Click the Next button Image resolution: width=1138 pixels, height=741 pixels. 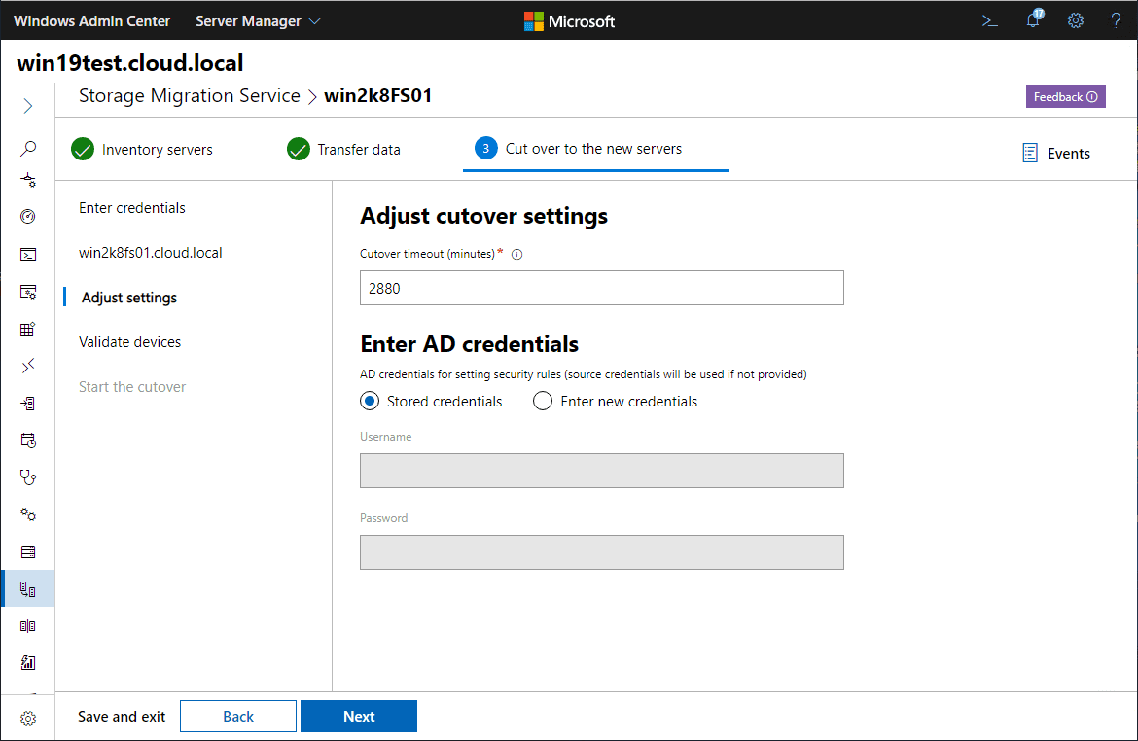(358, 717)
